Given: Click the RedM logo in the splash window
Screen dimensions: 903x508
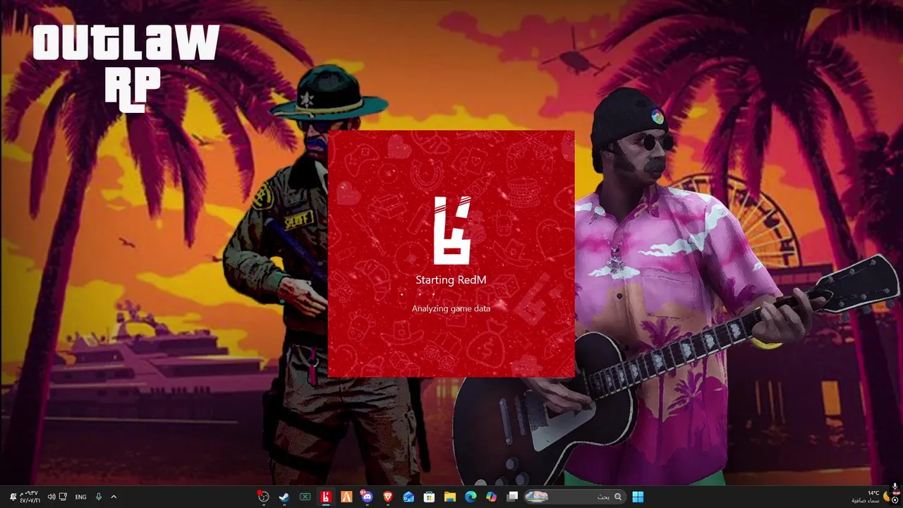Looking at the screenshot, I should (451, 229).
